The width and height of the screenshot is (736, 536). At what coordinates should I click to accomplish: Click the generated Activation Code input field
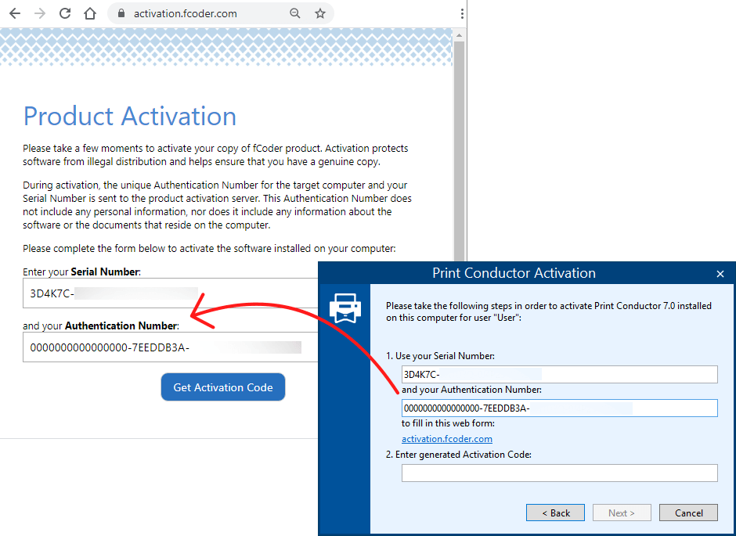(559, 473)
